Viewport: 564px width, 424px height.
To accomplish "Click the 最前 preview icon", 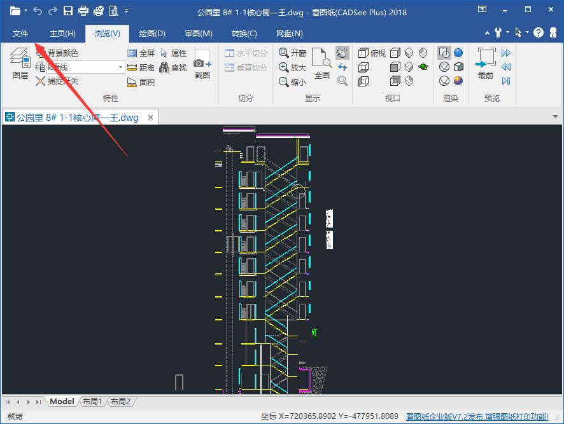I will point(486,65).
